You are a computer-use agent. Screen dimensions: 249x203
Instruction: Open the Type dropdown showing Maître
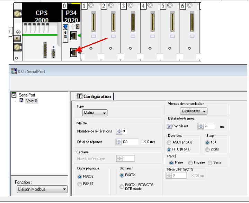pyautogui.click(x=95, y=113)
